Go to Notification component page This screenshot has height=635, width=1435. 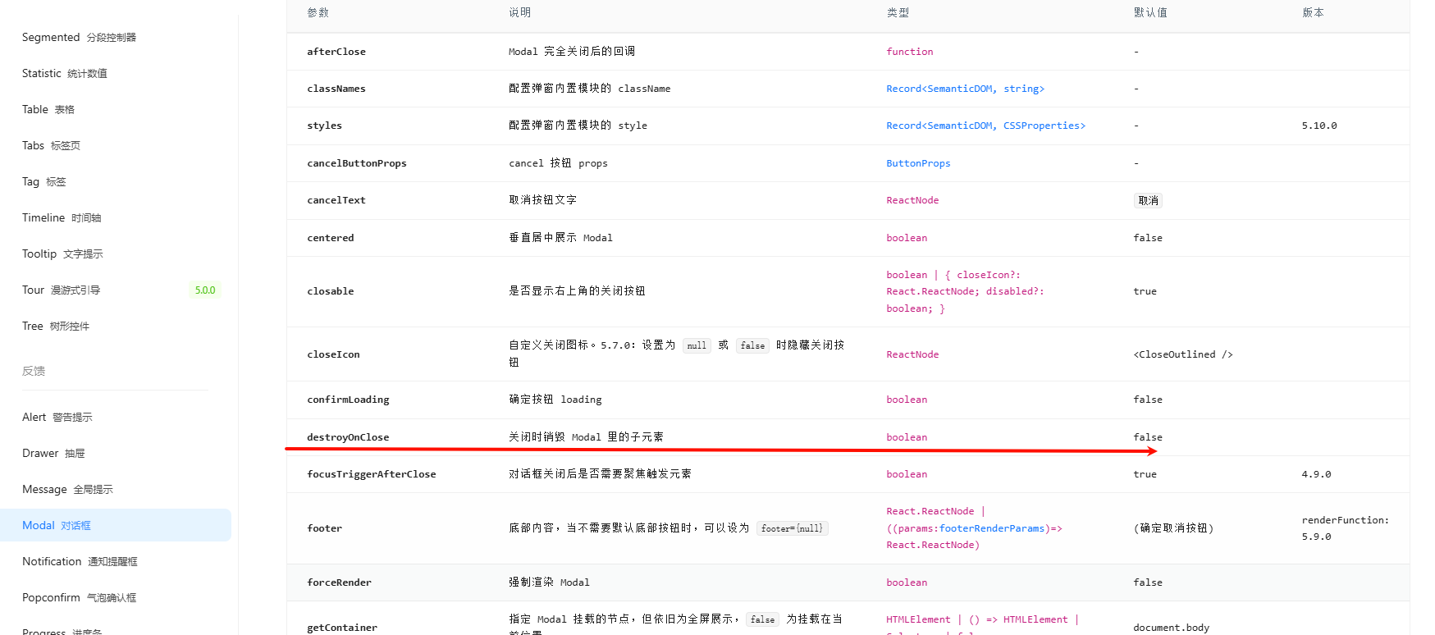(80, 562)
